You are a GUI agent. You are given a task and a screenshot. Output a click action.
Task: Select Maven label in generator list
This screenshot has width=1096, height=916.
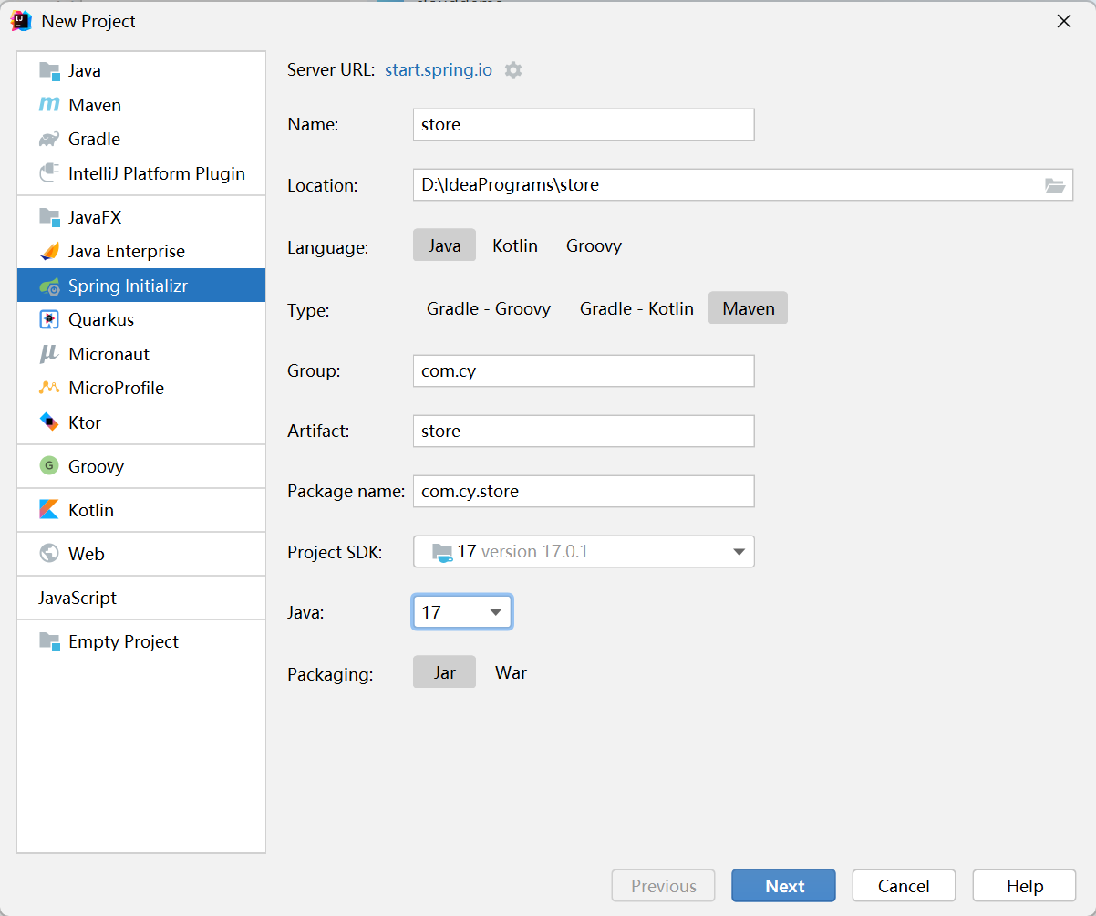click(x=95, y=106)
